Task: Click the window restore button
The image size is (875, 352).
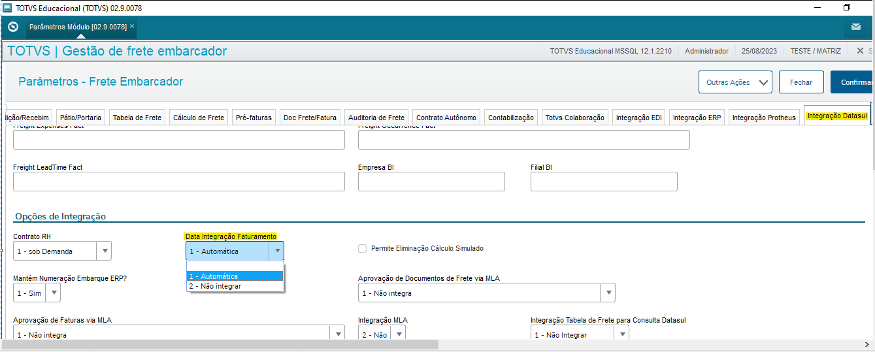Action: point(847,8)
